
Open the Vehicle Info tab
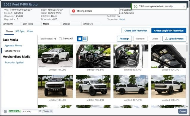click(11, 24)
